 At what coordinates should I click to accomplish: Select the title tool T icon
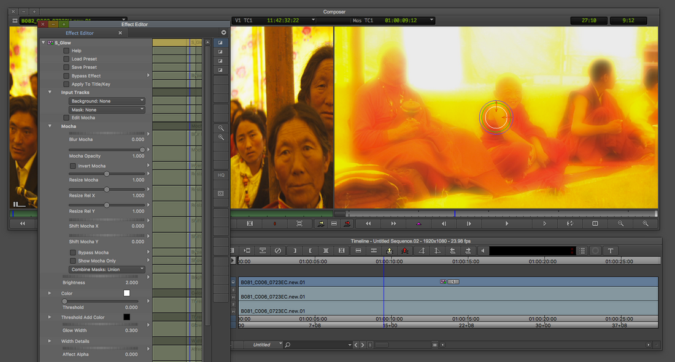(611, 250)
